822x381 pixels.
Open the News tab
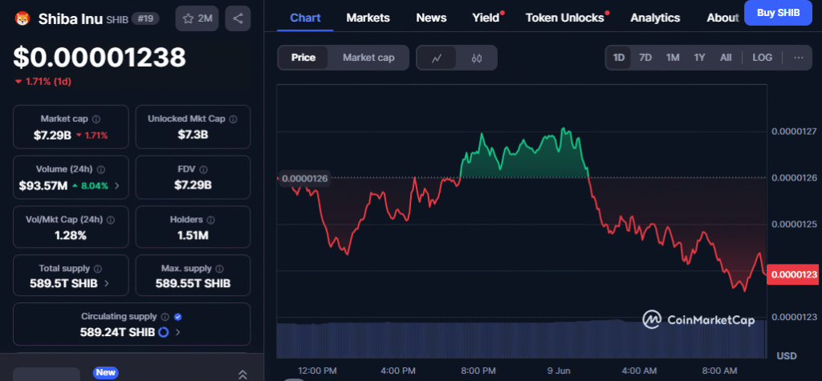431,18
